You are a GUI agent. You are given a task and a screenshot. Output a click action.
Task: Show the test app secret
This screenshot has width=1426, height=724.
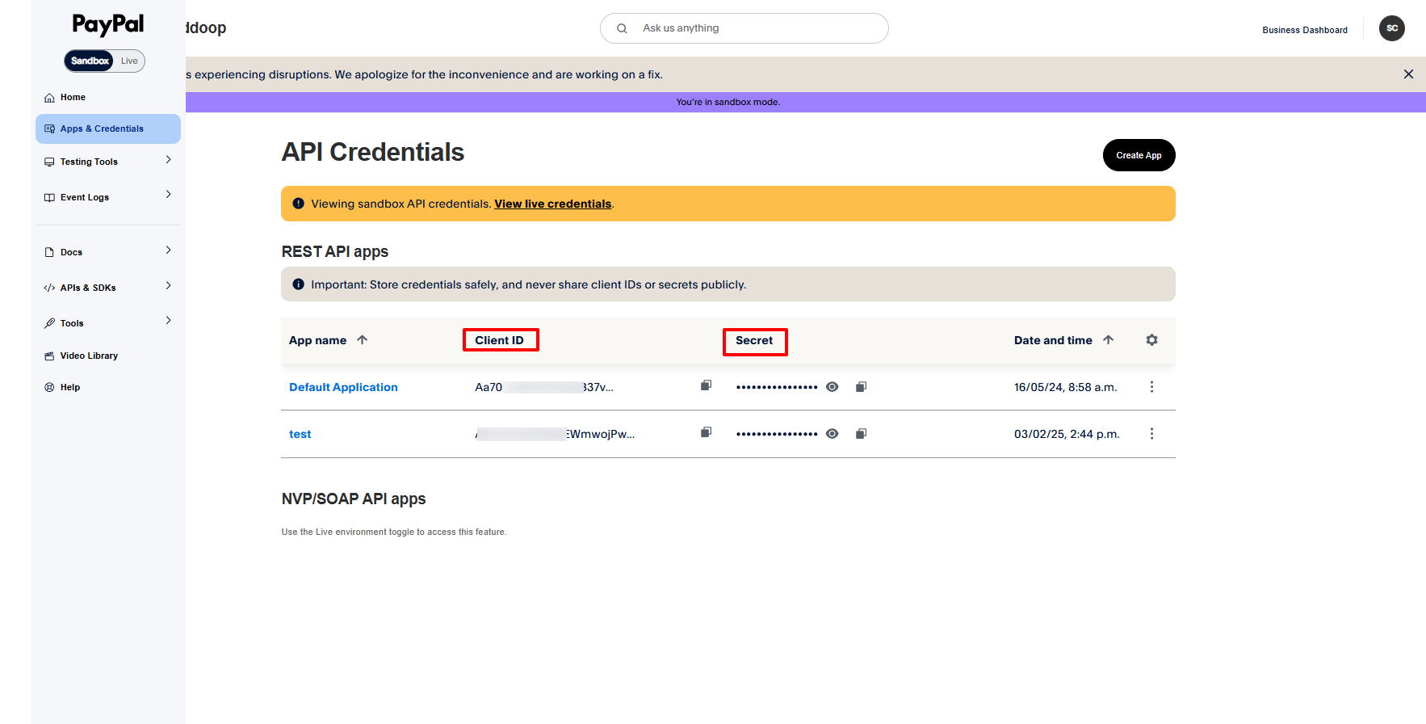832,434
